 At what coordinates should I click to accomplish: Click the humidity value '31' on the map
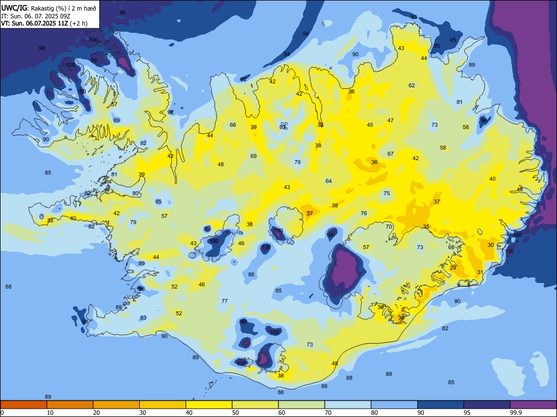480,272
